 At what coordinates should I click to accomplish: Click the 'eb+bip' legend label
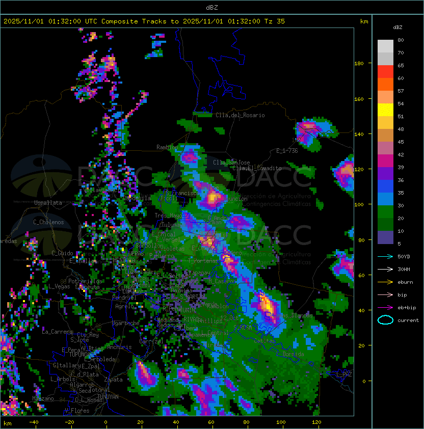pyautogui.click(x=407, y=308)
